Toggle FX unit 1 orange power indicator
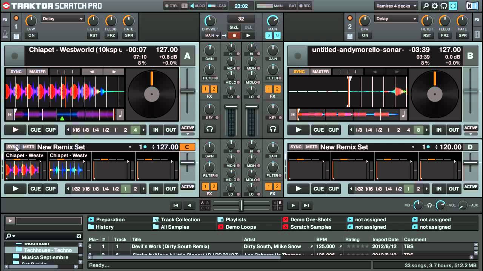The image size is (483, 271). (16, 18)
